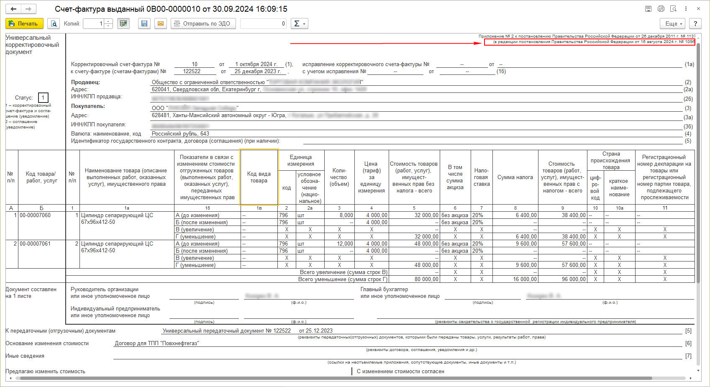Click total decrease cell 80 000,00
Viewport: 710px width, 387px height.
[x=414, y=279]
